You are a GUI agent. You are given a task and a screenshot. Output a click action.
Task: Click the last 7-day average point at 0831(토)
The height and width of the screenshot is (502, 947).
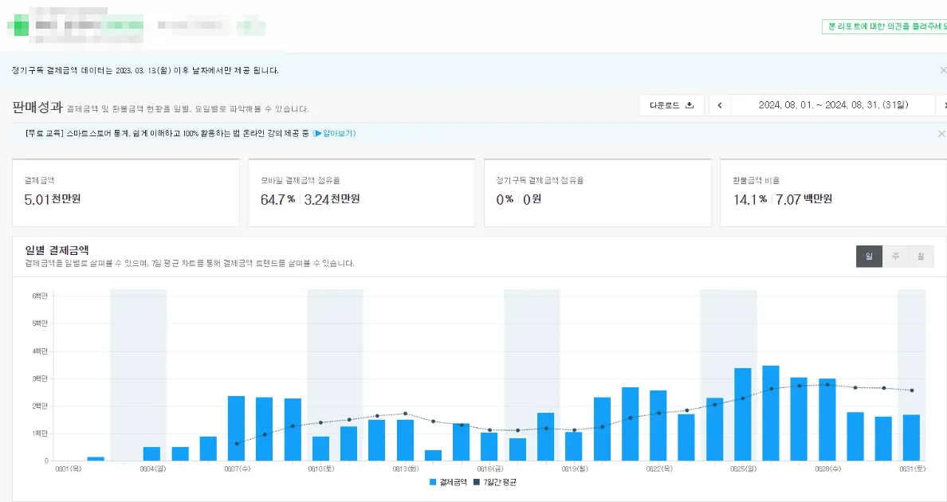point(911,390)
